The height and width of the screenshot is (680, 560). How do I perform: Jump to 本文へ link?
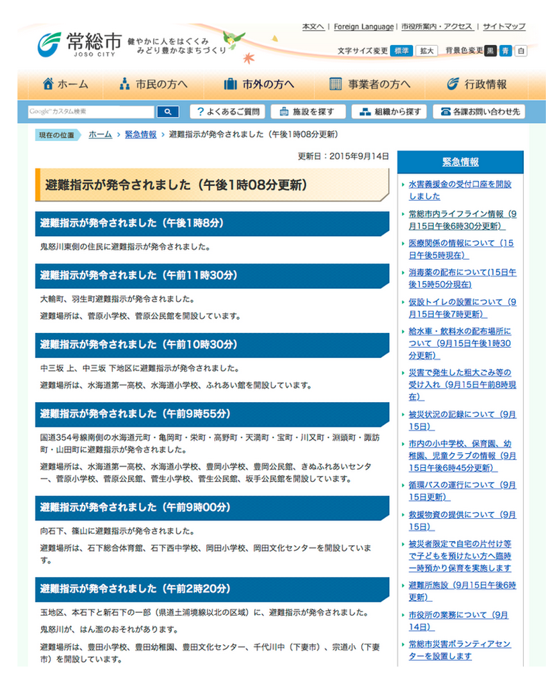[313, 27]
